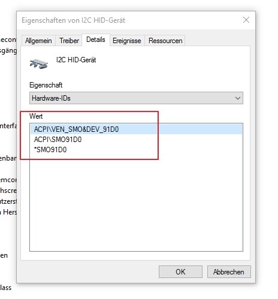Viewport: 278px width, 299px height.
Task: Click the dialog title Eigenschaften von I2C HID-Gerät
Action: (x=73, y=20)
